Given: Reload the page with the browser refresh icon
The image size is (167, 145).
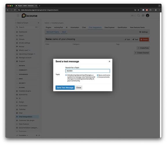Looking at the screenshot, I should tap(15, 10).
